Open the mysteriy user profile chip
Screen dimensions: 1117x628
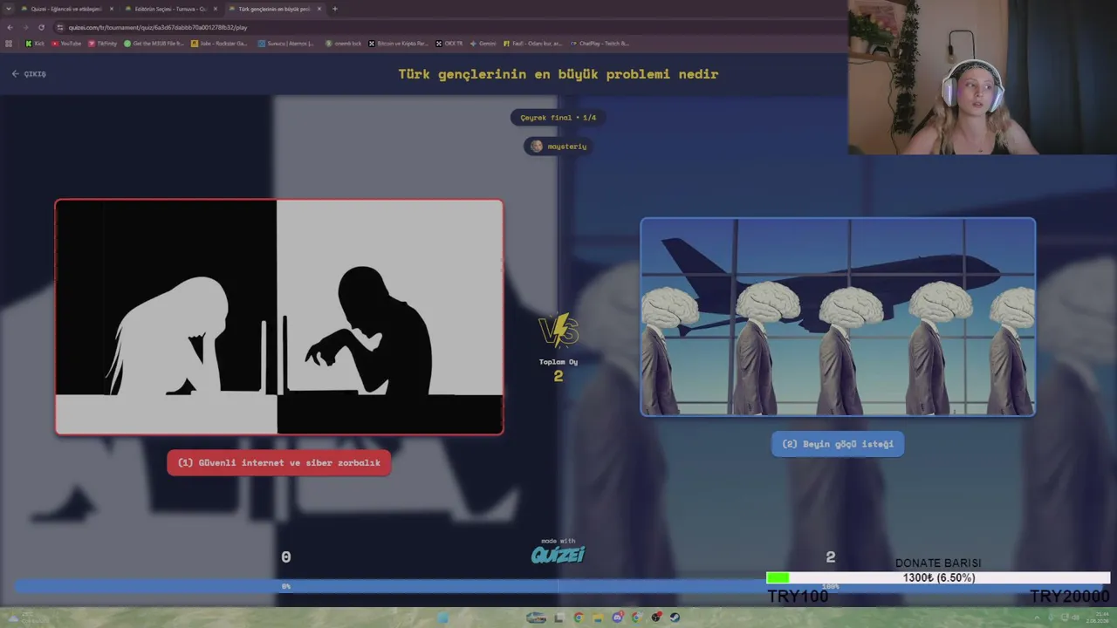(x=558, y=147)
